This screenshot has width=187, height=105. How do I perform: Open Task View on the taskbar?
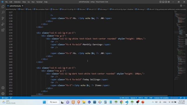click(62, 102)
